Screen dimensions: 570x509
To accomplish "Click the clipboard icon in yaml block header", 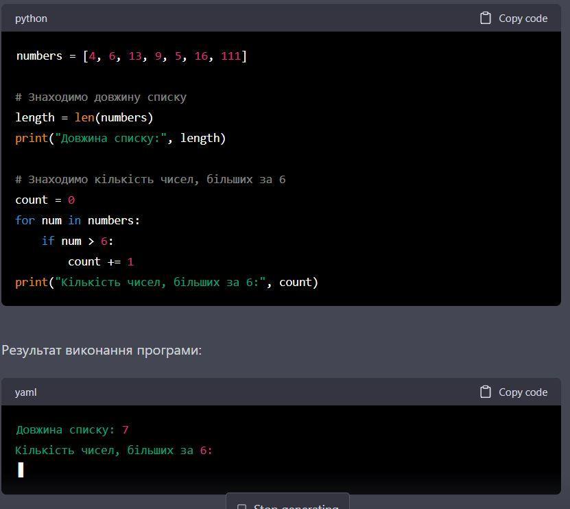I will click(x=486, y=392).
